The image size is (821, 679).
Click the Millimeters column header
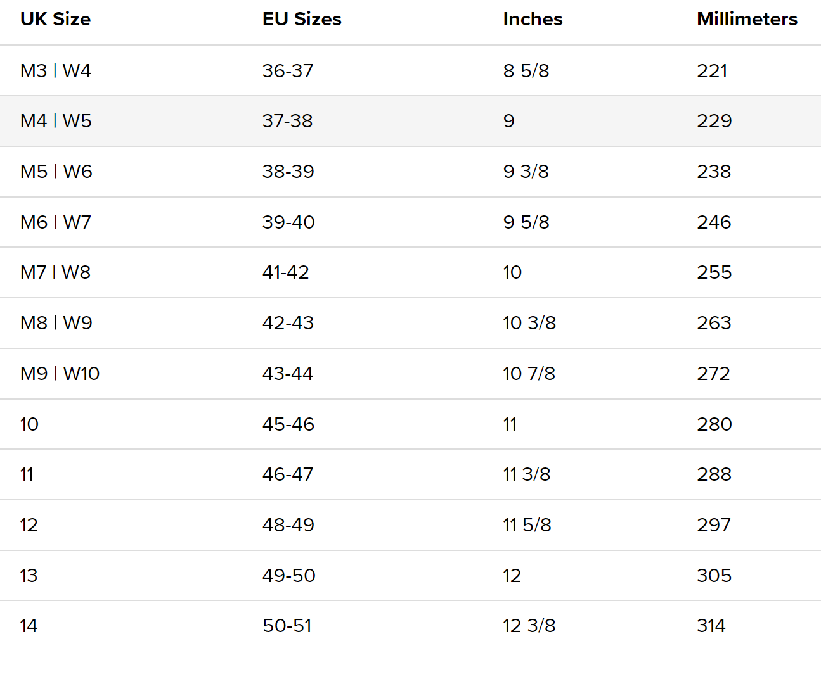tap(747, 19)
